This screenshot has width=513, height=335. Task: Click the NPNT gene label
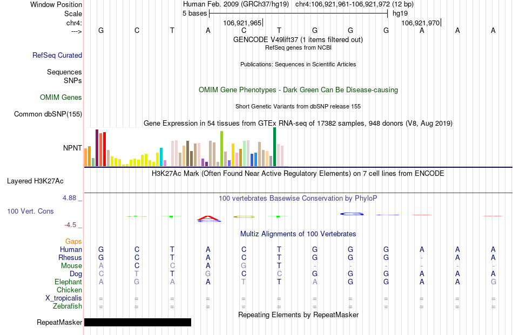click(72, 148)
